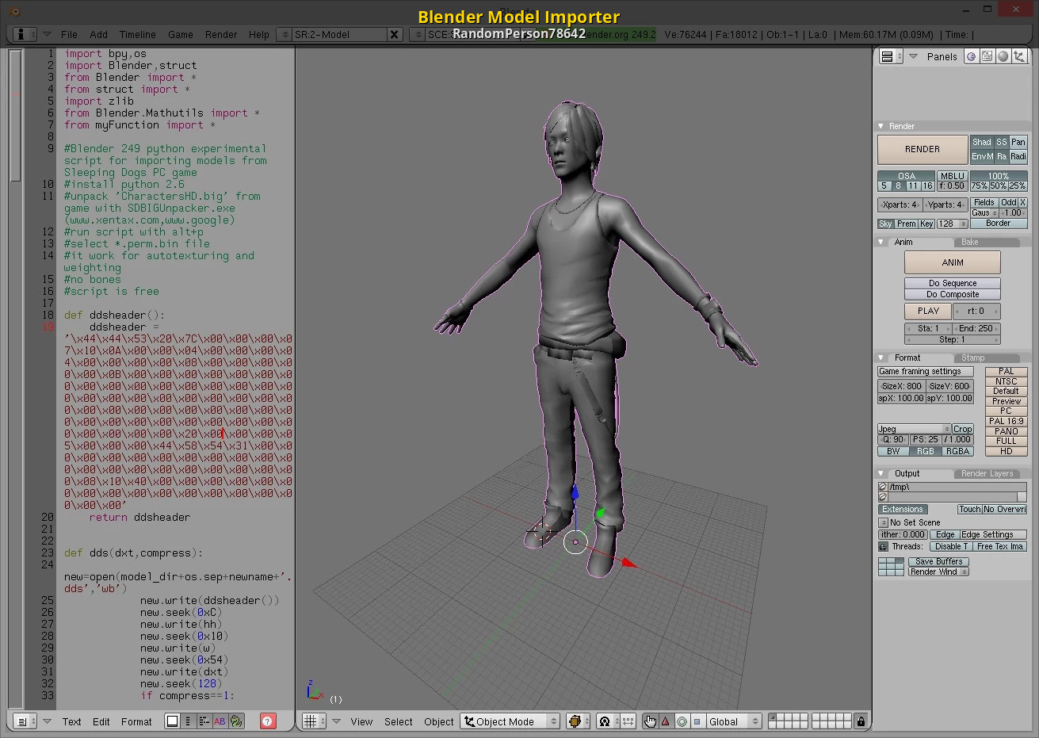The image size is (1039, 738).
Task: Click the End: 250 frame field
Action: pyautogui.click(x=976, y=328)
